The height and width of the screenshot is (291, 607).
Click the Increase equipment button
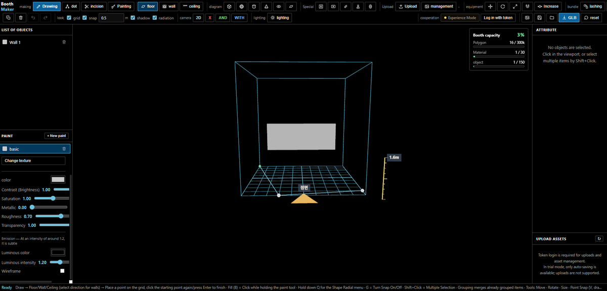548,7
